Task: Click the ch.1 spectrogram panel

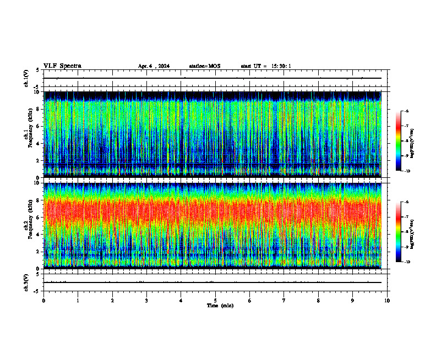Action: click(x=212, y=134)
